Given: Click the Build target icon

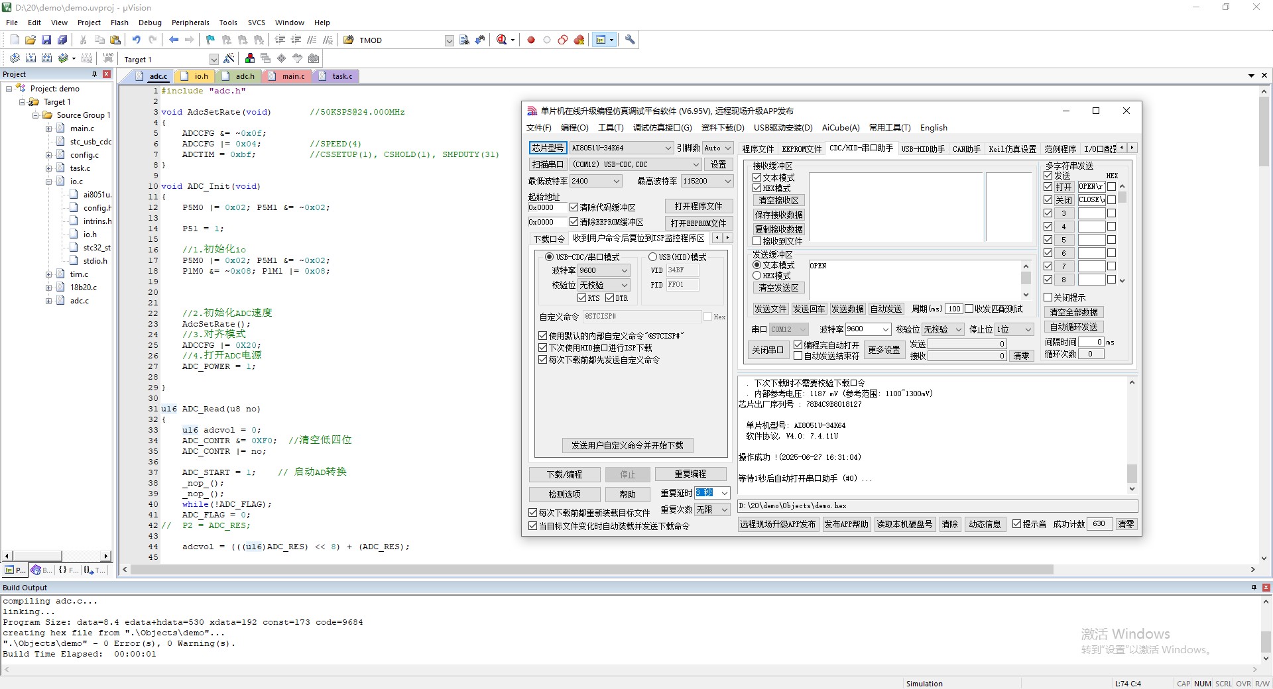Looking at the screenshot, I should tap(30, 58).
